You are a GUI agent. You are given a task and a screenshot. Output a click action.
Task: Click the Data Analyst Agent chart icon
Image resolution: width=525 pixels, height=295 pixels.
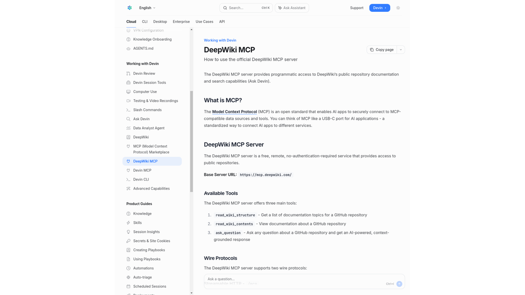pyautogui.click(x=129, y=128)
